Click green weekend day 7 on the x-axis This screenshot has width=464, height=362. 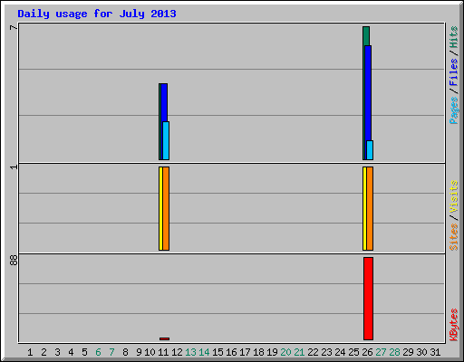[111, 352]
